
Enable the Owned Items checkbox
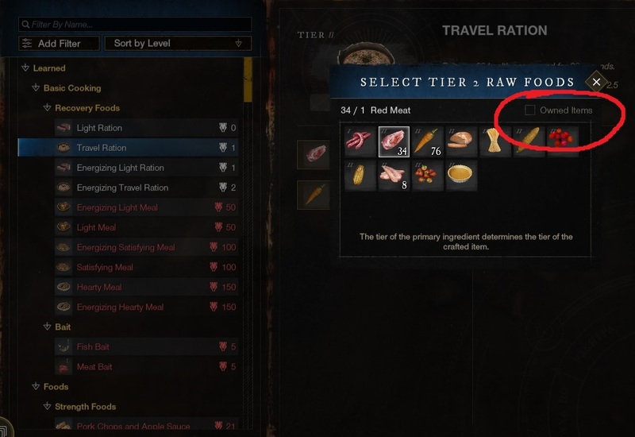529,110
